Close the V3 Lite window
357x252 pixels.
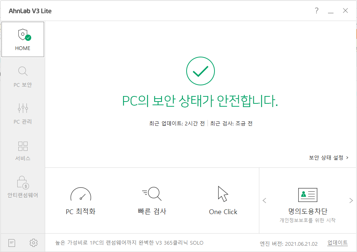[x=345, y=11]
